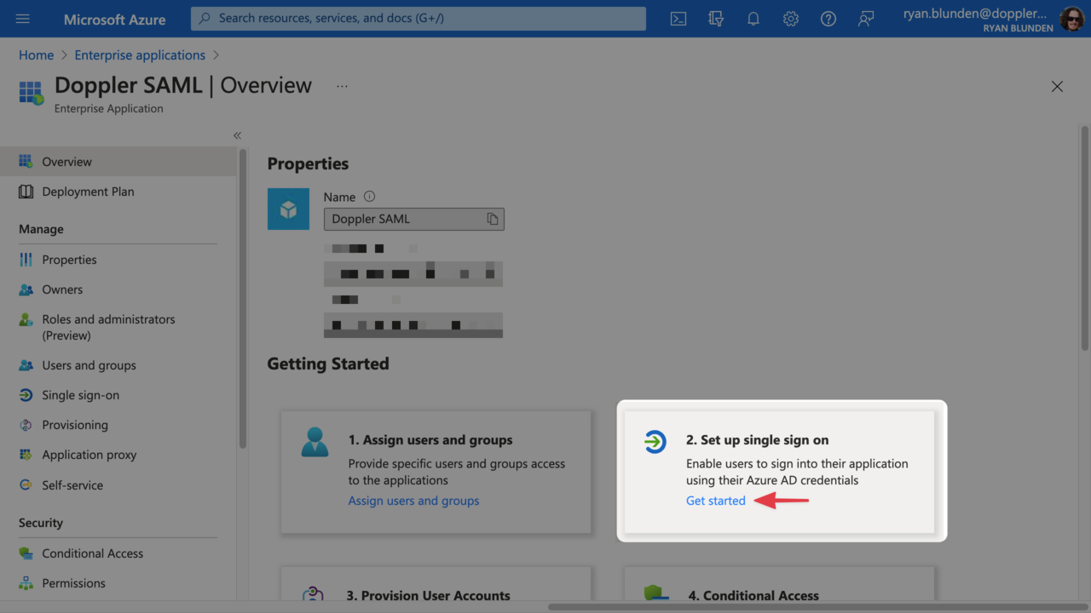Open the Feedback icon in the top bar

coord(866,19)
